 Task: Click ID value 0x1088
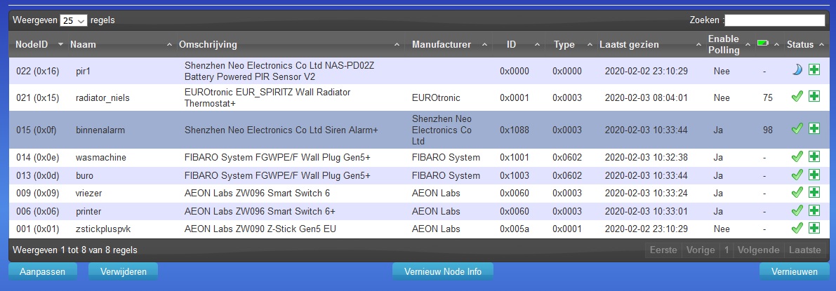(514, 130)
